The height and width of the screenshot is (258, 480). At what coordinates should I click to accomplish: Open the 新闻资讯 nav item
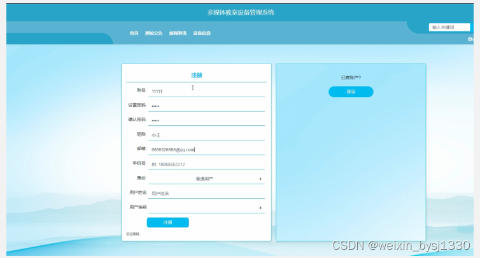(178, 33)
